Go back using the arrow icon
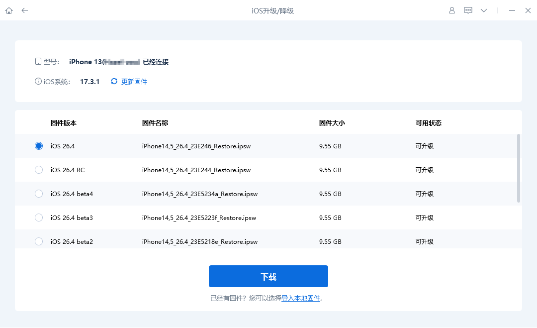 tap(24, 10)
